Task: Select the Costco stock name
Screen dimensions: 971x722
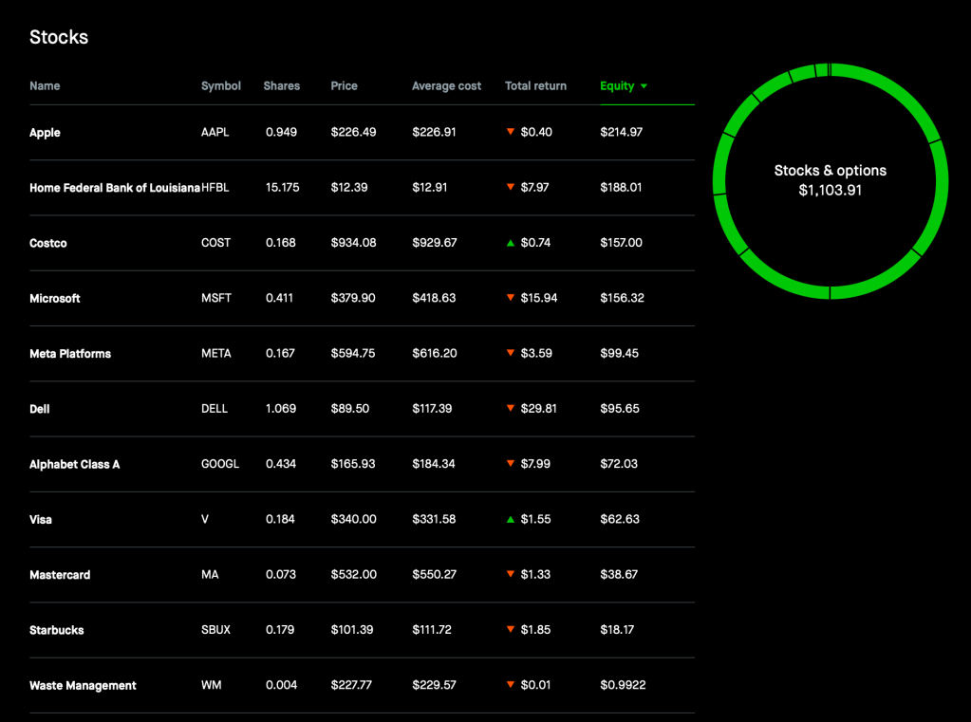Action: (48, 244)
